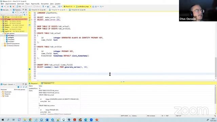Click the Auto commit mode field
The image size is (217, 122).
click(54, 6)
